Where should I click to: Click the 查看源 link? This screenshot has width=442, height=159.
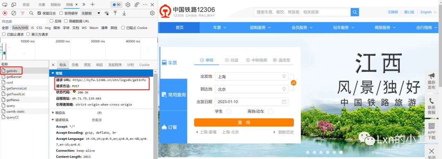(97, 120)
